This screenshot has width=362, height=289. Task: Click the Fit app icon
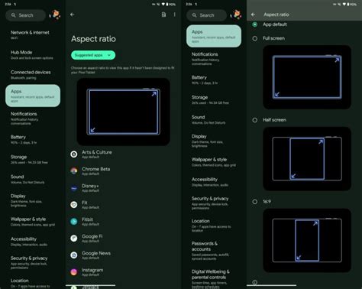tap(74, 205)
